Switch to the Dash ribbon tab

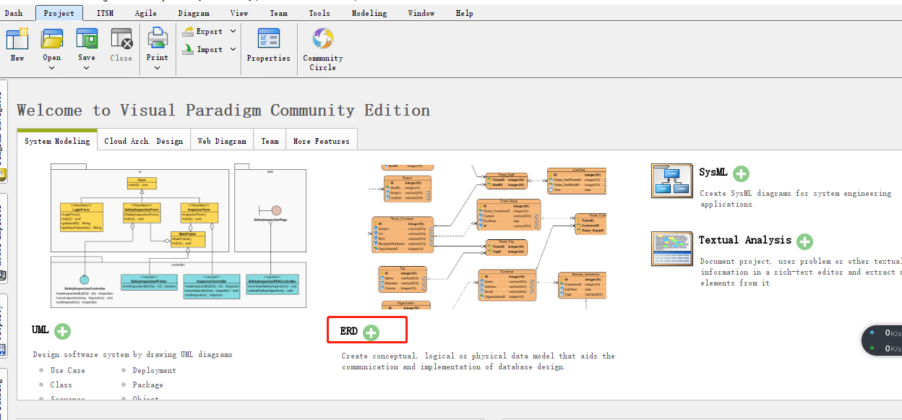14,13
